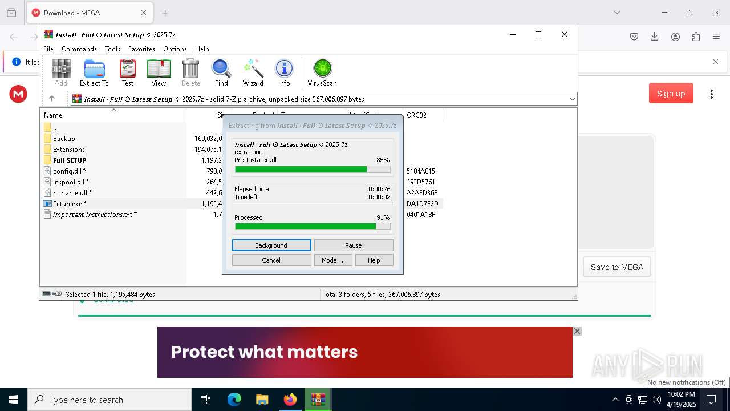Viewport: 730px width, 411px height.
Task: Open Firefox Pocket icon
Action: tap(634, 37)
